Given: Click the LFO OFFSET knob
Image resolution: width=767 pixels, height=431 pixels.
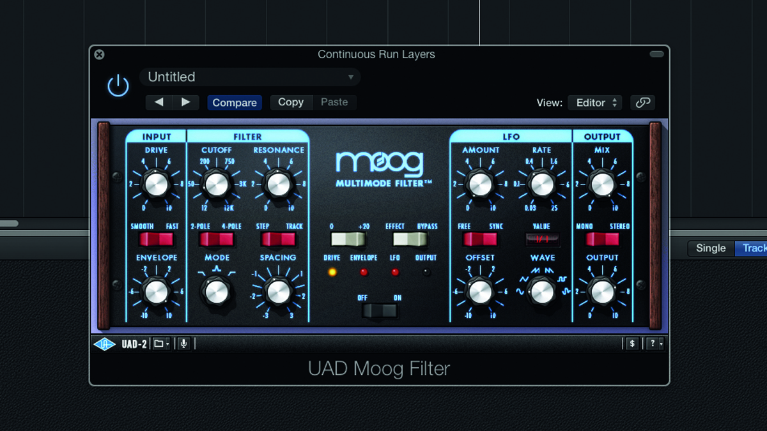Looking at the screenshot, I should [480, 291].
